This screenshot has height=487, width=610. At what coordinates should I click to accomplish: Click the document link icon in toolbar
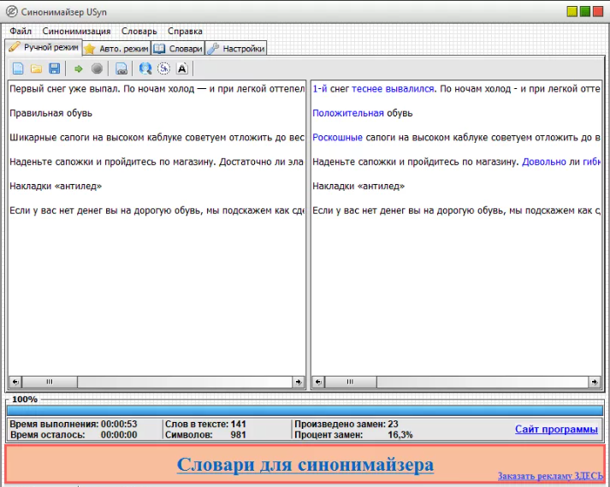tap(121, 69)
